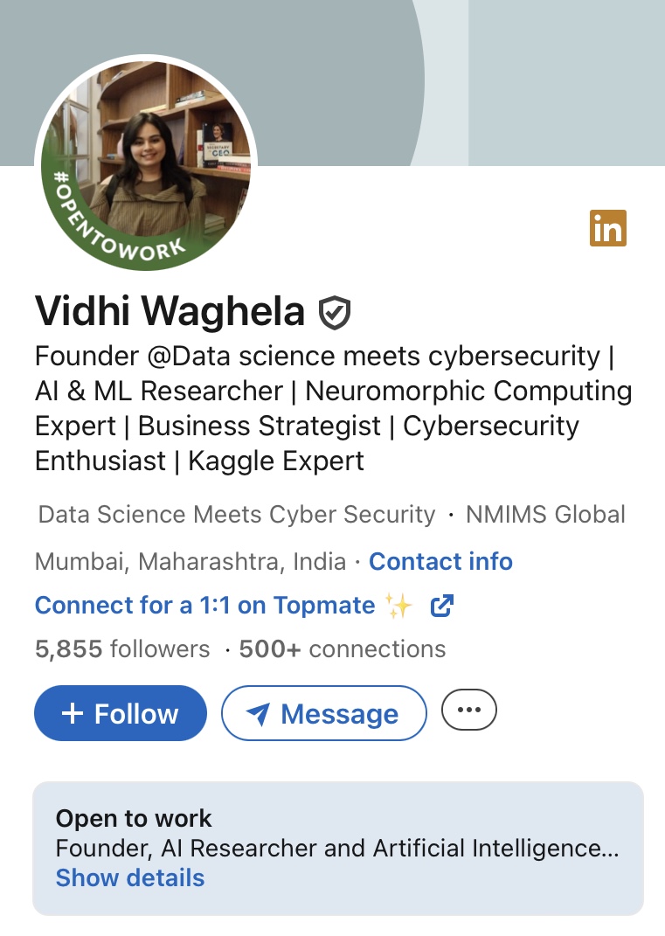
Task: View the 500+ connections link
Action: (343, 648)
